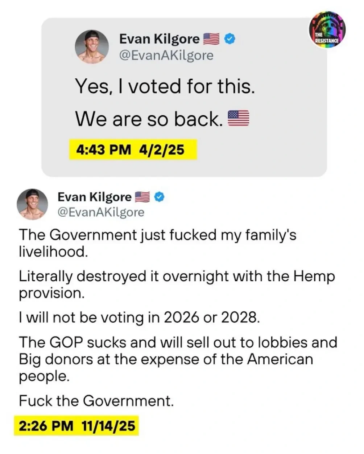Click the Evan Kilgore name in the top tweet
The width and height of the screenshot is (364, 454).
159,38
